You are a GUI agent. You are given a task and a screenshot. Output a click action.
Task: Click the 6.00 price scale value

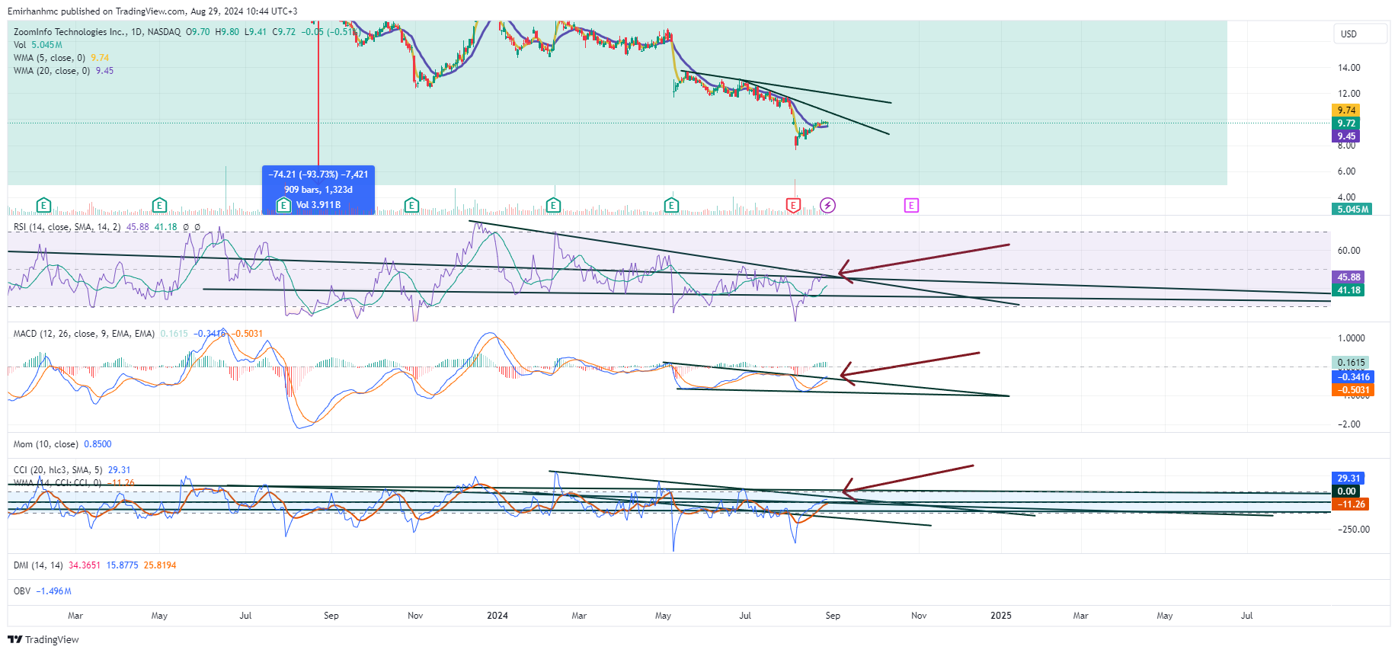pyautogui.click(x=1346, y=171)
